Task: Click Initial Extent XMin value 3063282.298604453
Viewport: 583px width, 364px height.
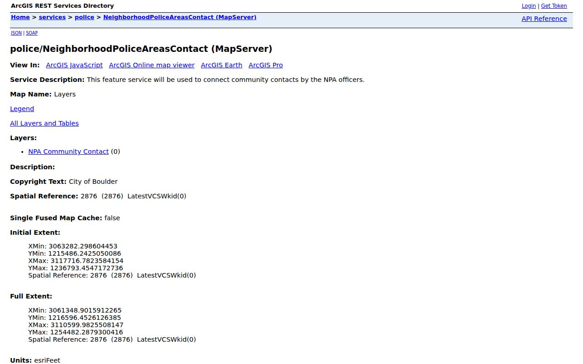Action: pos(83,247)
